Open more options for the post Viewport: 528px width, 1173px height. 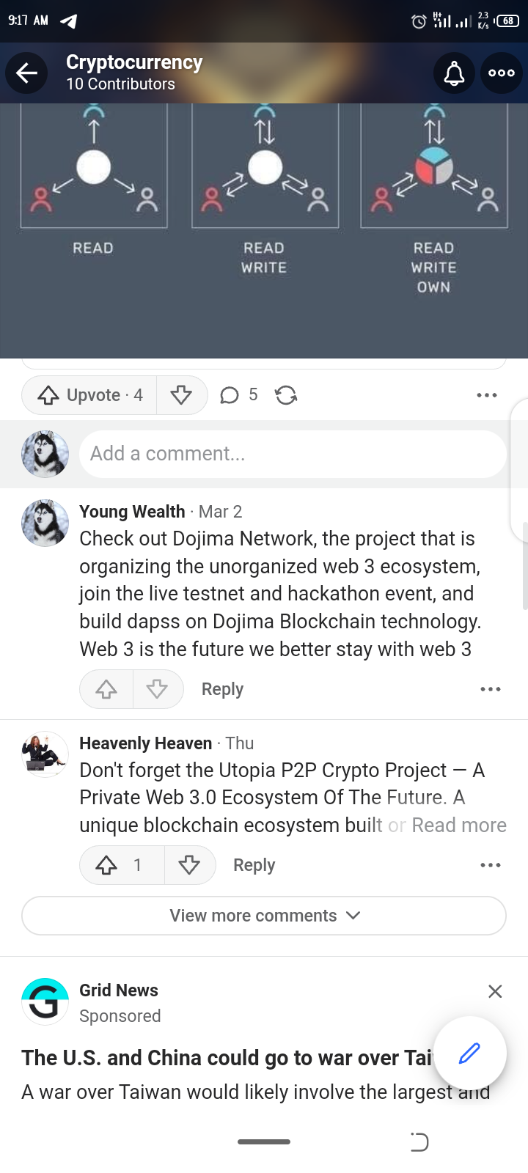coord(487,395)
